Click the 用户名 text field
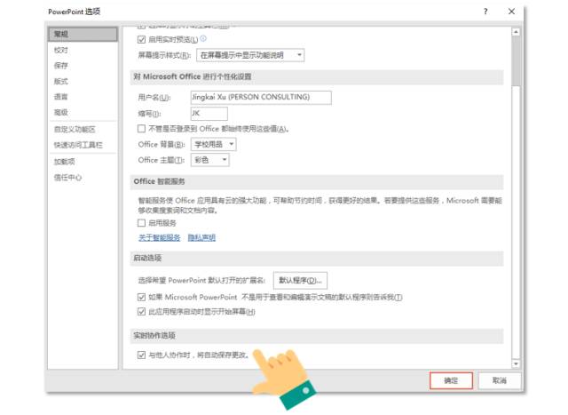The image size is (568, 415). click(261, 97)
